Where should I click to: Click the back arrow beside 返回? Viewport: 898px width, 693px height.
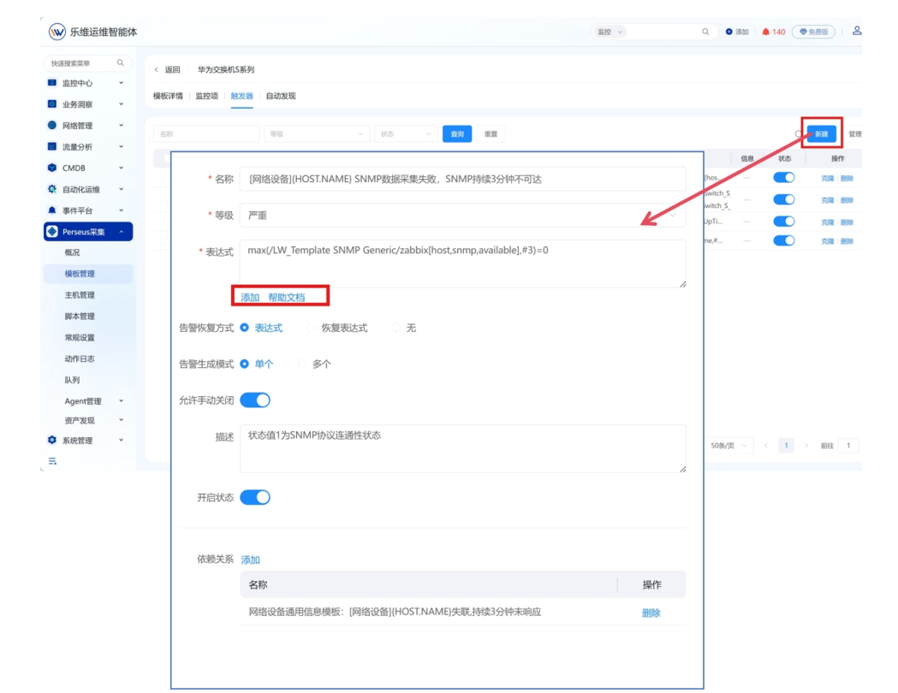tap(157, 70)
